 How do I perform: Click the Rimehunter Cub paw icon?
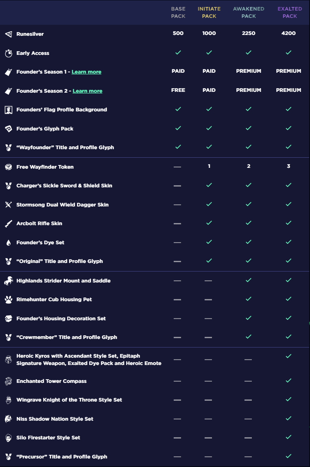(x=9, y=299)
